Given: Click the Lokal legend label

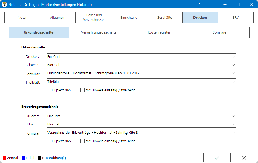Looking at the screenshot, I should (x=30, y=158).
